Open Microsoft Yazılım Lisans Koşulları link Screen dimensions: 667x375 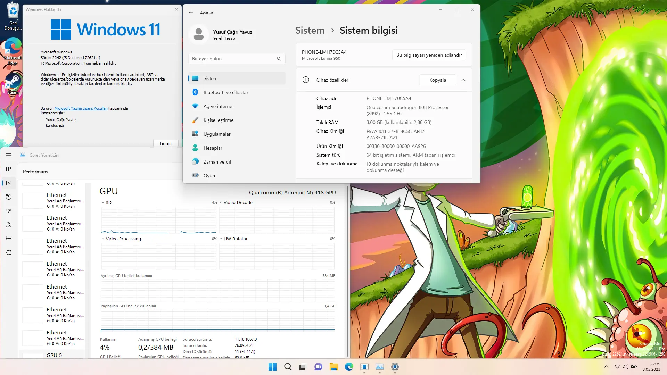pyautogui.click(x=81, y=108)
